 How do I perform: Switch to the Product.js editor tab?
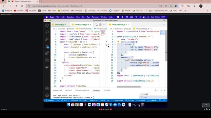click(60, 25)
